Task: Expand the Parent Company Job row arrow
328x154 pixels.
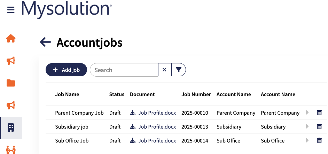Action: click(307, 113)
